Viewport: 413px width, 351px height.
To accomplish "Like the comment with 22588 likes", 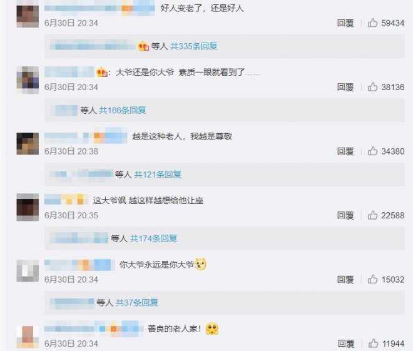I will (372, 215).
